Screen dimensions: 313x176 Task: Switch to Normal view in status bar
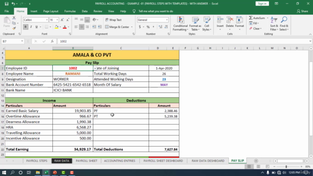point(249,166)
